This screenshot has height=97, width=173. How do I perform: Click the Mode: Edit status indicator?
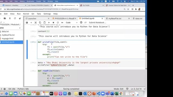pyautogui.click(x=119, y=89)
